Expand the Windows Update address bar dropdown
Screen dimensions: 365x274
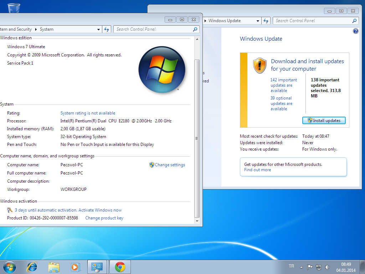click(x=258, y=21)
